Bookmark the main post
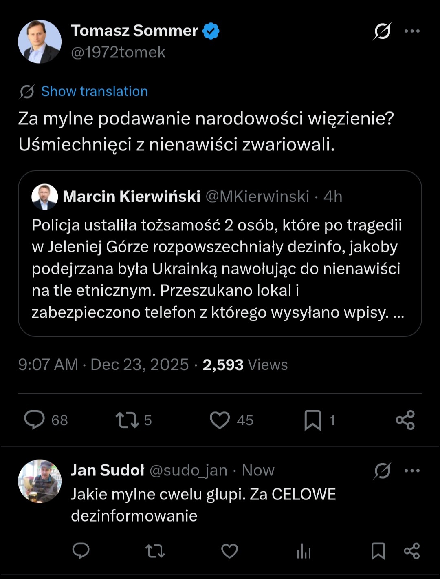The image size is (440, 579). click(x=312, y=420)
